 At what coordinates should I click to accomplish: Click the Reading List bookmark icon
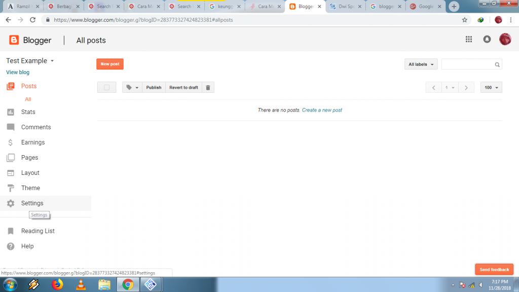point(11,231)
